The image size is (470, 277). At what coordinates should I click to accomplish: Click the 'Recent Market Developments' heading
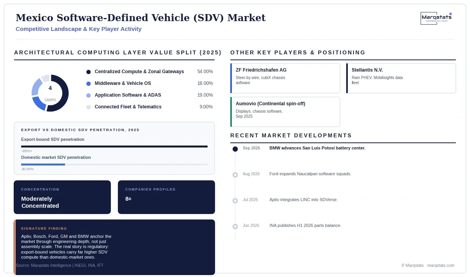click(x=291, y=135)
